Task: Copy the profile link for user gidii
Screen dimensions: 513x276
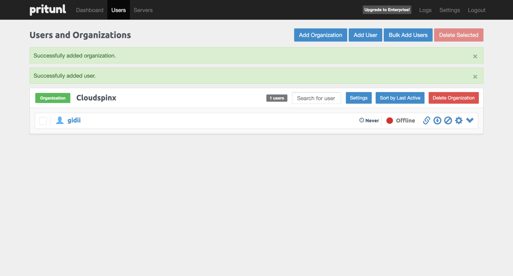Action: tap(426, 120)
